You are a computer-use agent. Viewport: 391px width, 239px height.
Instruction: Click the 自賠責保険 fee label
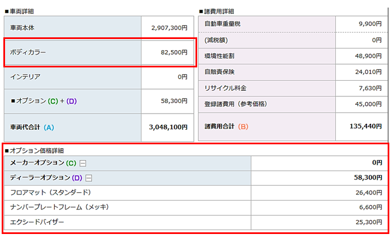[x=220, y=72]
